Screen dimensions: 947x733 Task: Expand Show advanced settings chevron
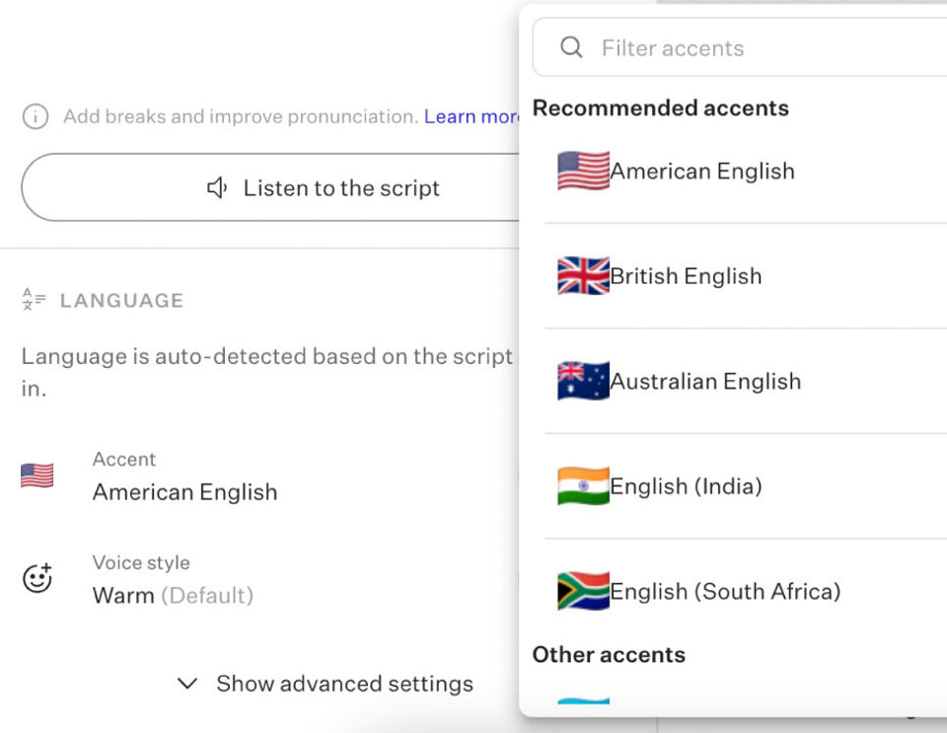point(186,684)
